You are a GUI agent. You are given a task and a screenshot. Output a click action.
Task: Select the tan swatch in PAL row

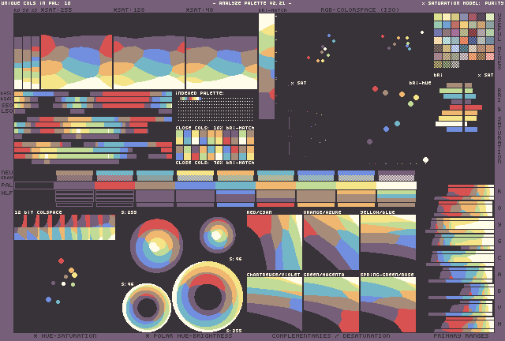click(x=155, y=185)
